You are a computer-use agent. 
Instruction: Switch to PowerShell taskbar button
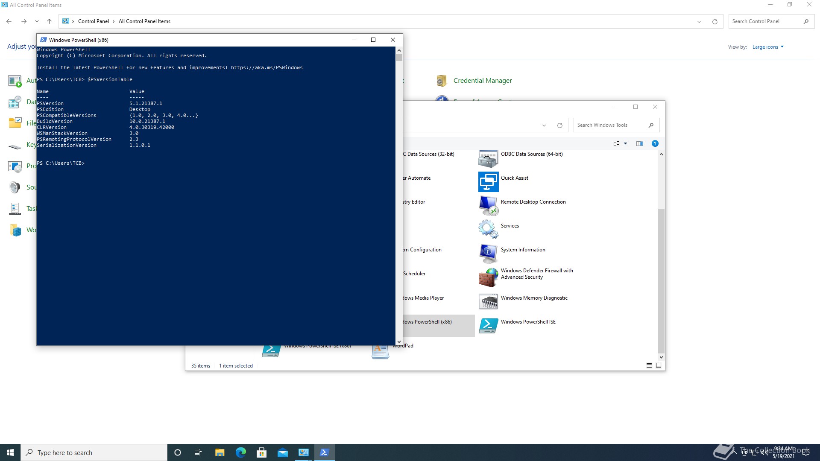[325, 452]
